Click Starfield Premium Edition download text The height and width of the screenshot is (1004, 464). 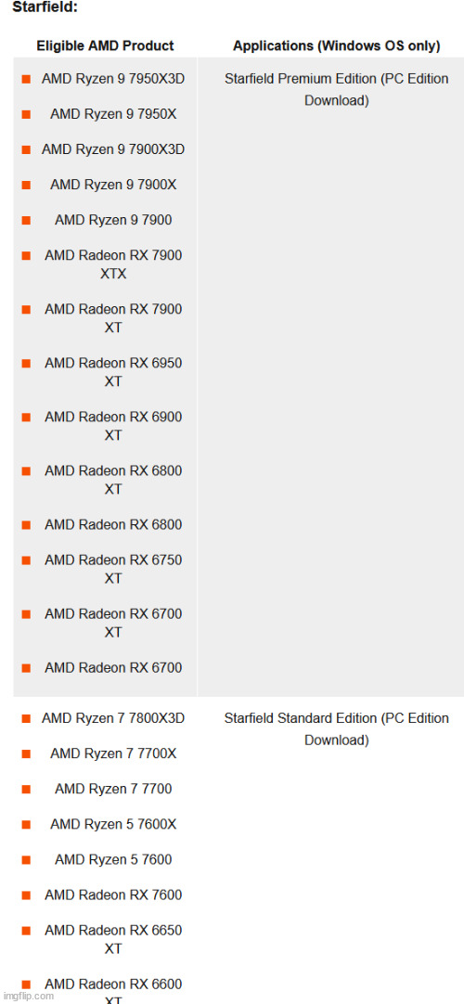click(x=337, y=90)
